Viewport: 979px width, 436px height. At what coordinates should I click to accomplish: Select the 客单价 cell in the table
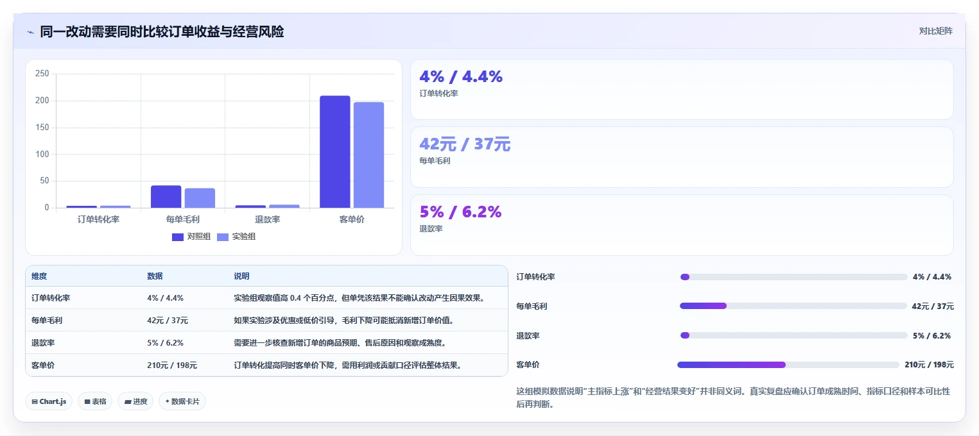pos(43,365)
